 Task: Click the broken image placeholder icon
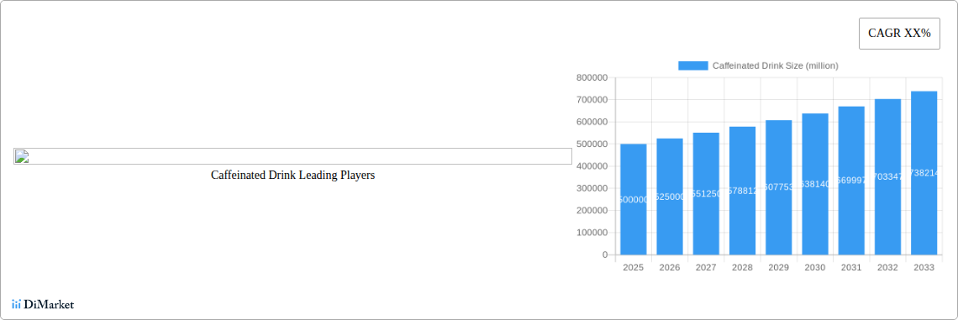pos(22,156)
